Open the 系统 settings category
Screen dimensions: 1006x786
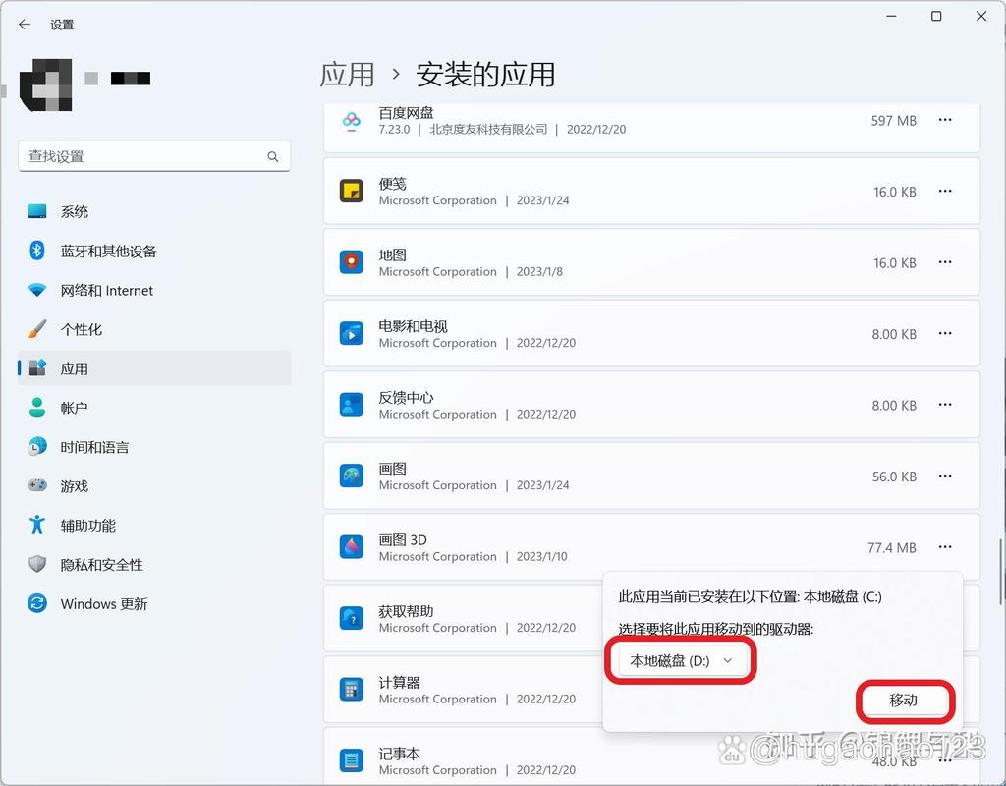point(154,212)
